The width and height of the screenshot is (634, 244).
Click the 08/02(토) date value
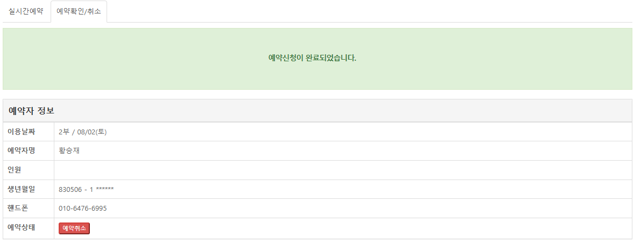pos(94,132)
